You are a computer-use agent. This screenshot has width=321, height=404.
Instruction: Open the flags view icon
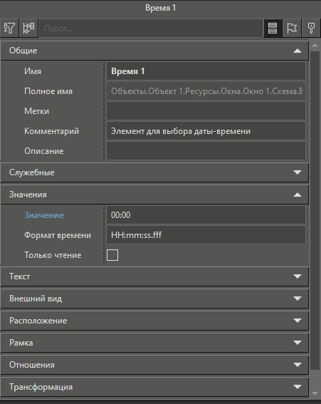point(292,28)
